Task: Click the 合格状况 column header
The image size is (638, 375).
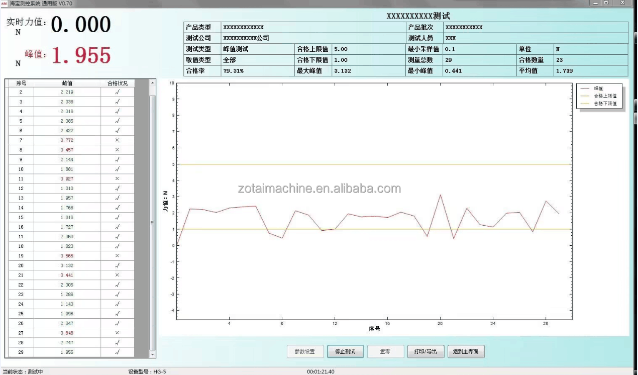Action: click(x=117, y=83)
